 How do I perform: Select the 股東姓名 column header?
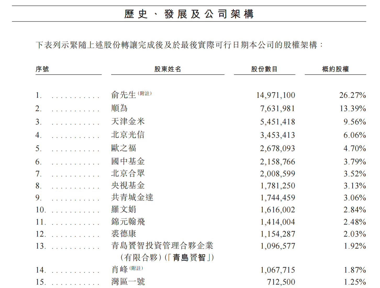(x=168, y=69)
